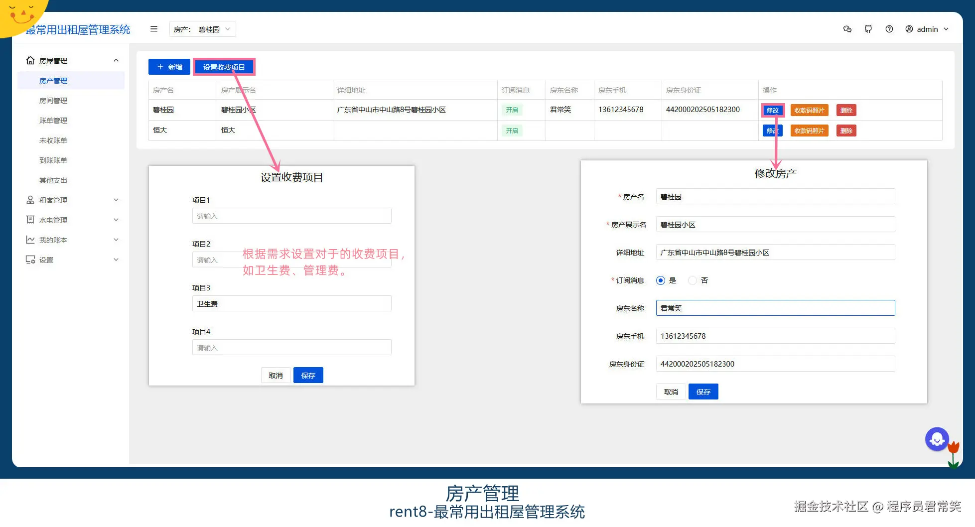This screenshot has height=527, width=975.
Task: Click the 水电管理 utilities icon in sidebar
Action: tap(30, 220)
